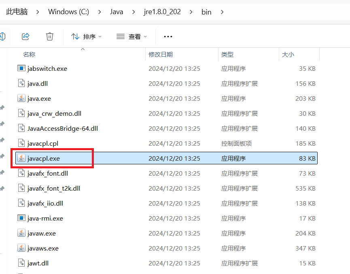Viewport: 350px width, 274px height.
Task: Click the 203 KB size cell
Action: [305, 98]
